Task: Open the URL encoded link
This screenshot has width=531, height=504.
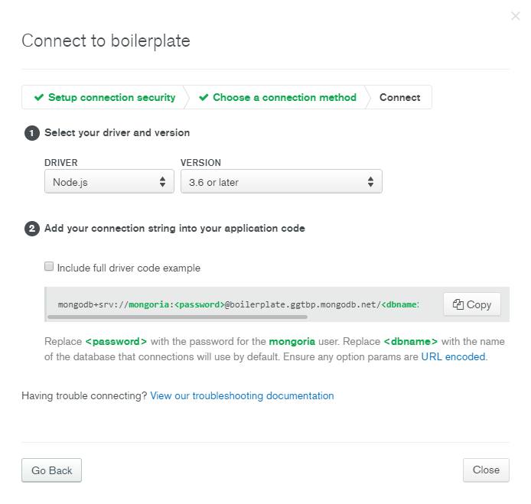Action: 453,356
